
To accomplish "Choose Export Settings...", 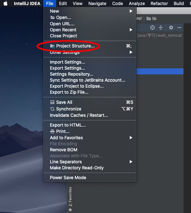I will pos(90,68).
